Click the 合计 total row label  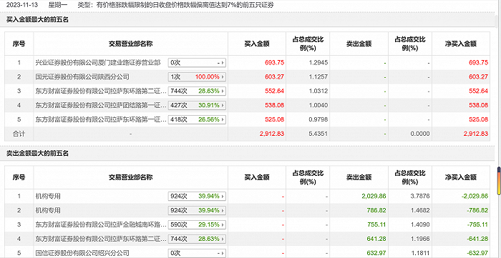[x=19, y=134]
